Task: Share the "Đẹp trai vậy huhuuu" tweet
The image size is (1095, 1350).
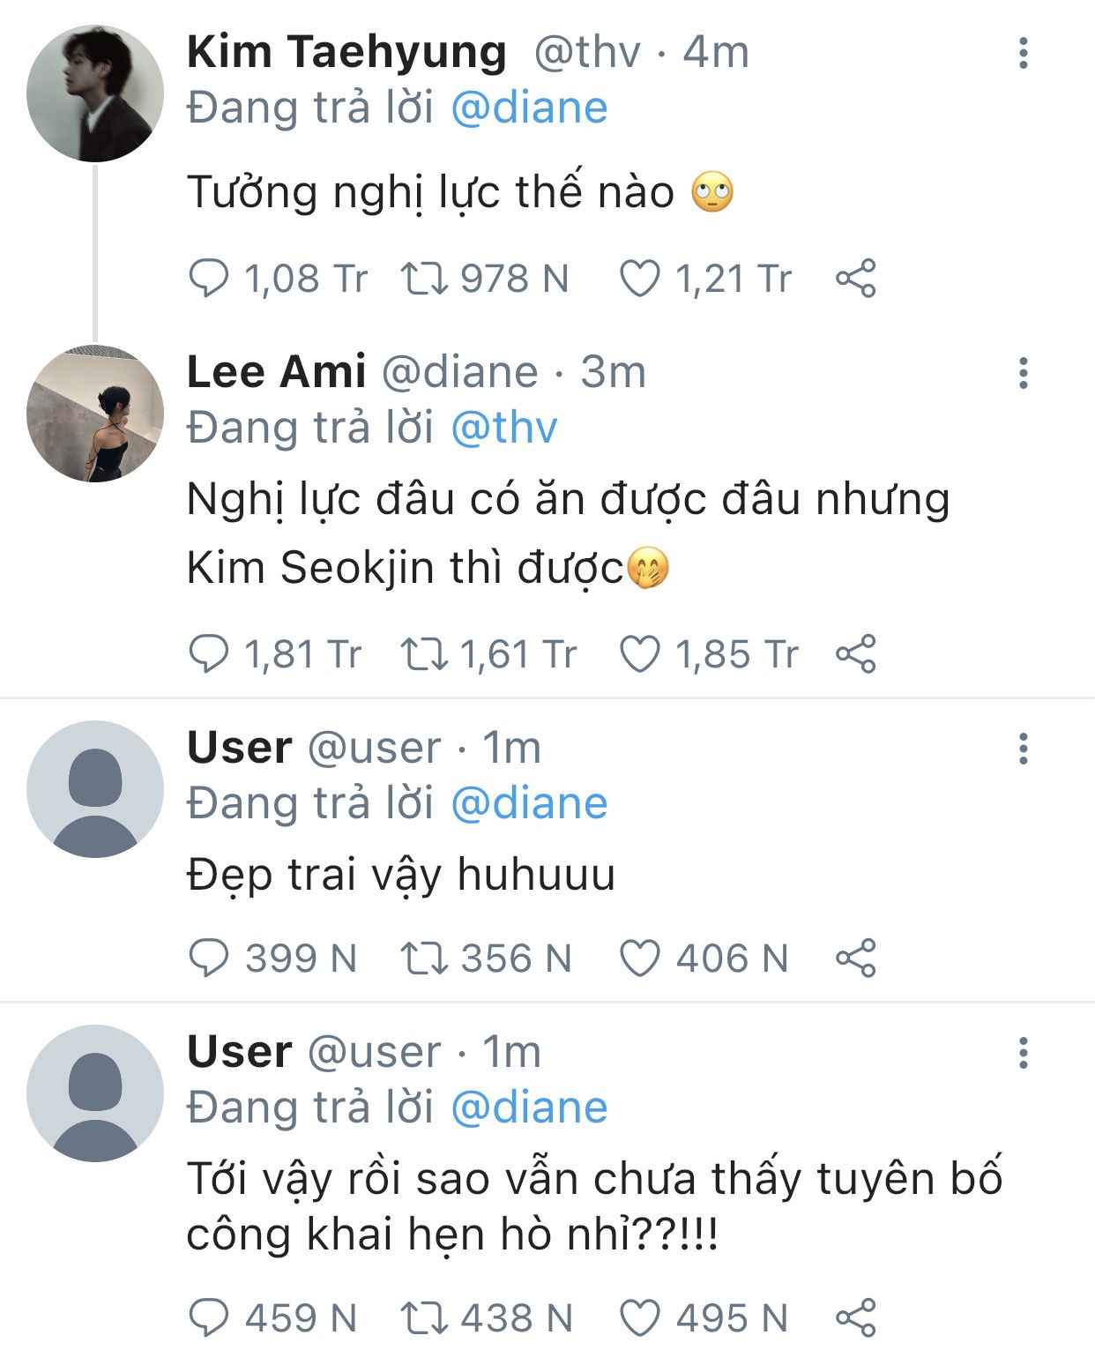Action: pos(855,958)
